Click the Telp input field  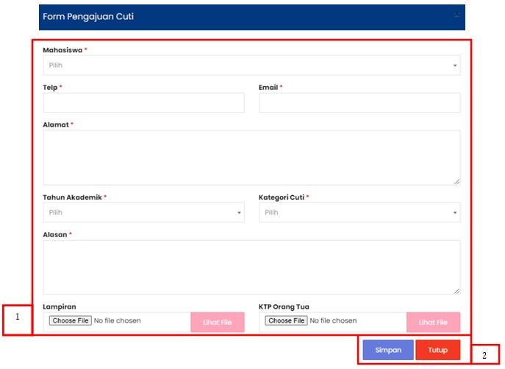coord(143,102)
